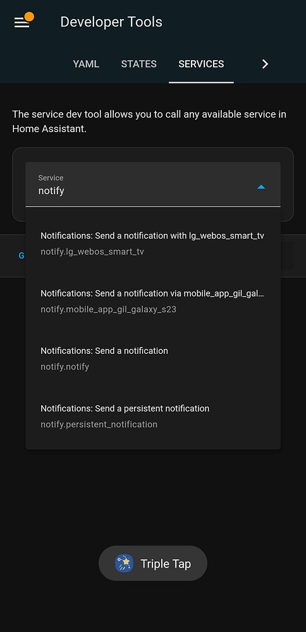306x632 pixels.
Task: Tap the orange notification badge dot
Action: click(29, 17)
